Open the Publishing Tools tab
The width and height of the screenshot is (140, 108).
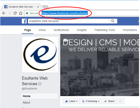pyautogui.click(x=105, y=30)
